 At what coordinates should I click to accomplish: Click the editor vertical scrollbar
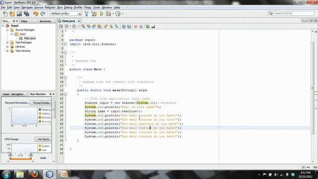[x=313, y=88]
